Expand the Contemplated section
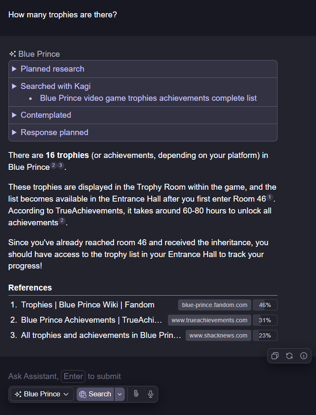The width and height of the screenshot is (316, 415). (46, 115)
